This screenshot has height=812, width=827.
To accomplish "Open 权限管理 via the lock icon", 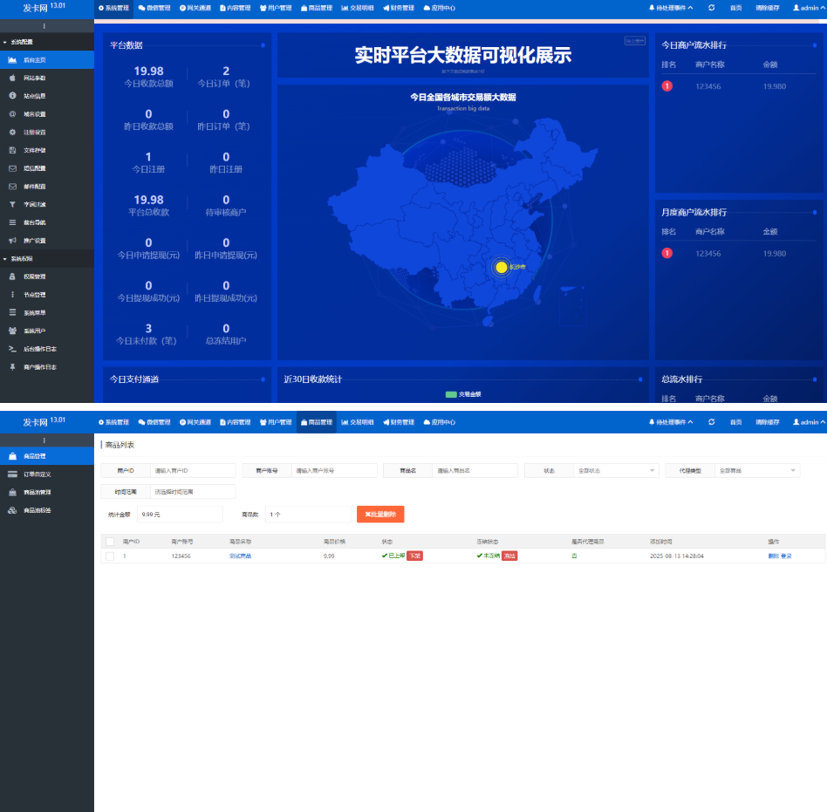I will tap(12, 276).
